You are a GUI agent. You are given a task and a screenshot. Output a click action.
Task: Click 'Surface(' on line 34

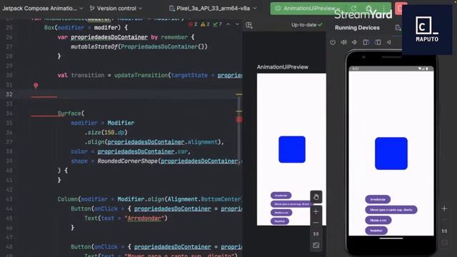point(71,114)
